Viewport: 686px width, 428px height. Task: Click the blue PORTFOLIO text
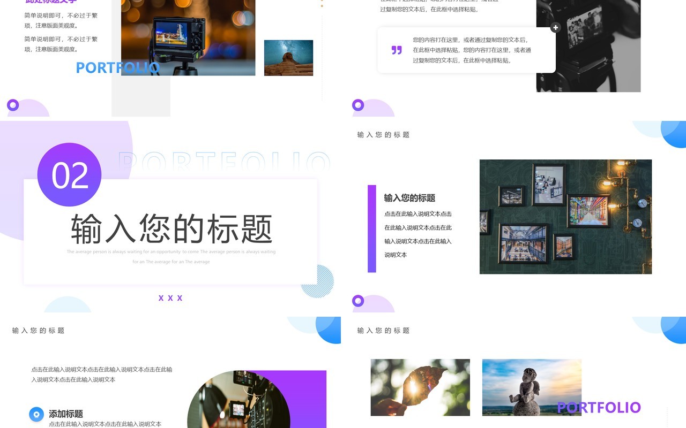tap(118, 68)
